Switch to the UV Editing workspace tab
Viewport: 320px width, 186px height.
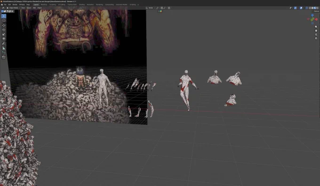[x=62, y=5]
